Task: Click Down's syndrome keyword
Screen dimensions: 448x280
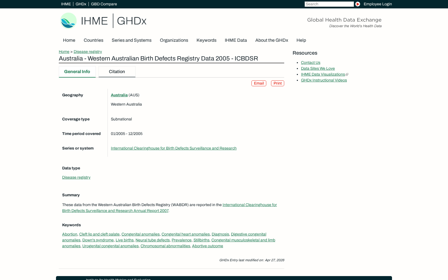Action: pyautogui.click(x=98, y=240)
